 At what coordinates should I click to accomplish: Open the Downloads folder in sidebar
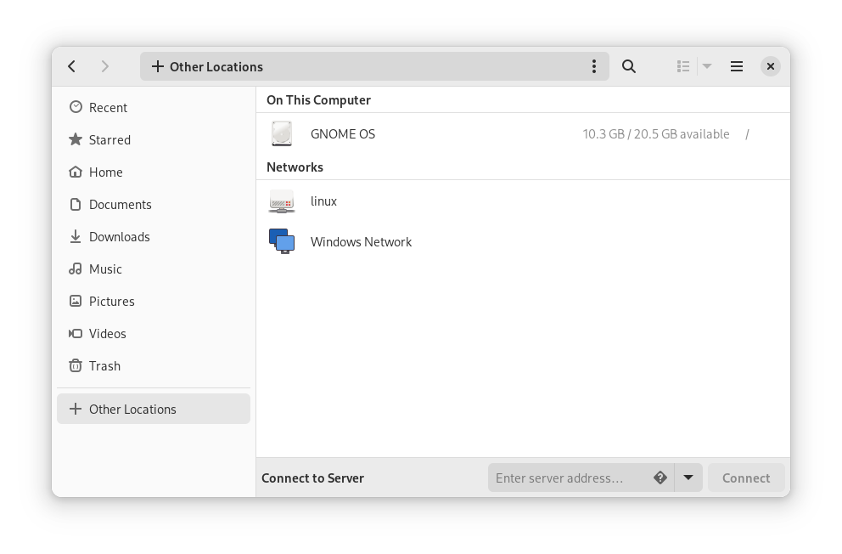point(119,237)
